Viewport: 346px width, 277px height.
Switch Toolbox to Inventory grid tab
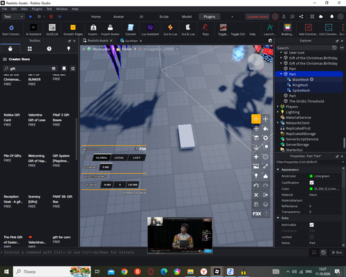pyautogui.click(x=30, y=48)
